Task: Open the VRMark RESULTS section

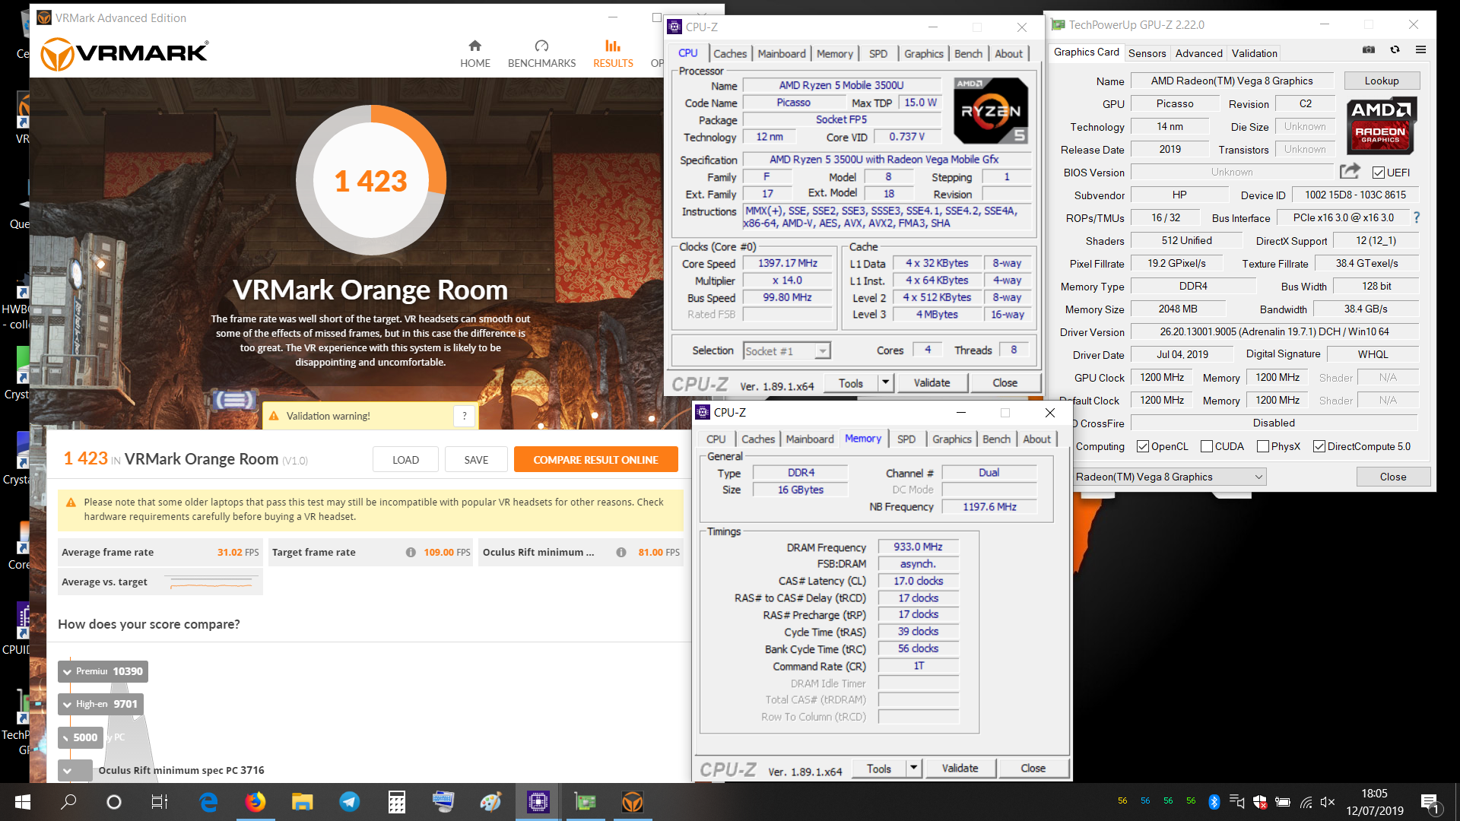Action: 613,54
